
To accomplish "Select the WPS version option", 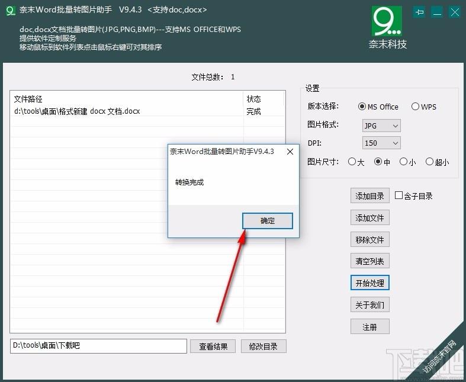I will pos(424,107).
